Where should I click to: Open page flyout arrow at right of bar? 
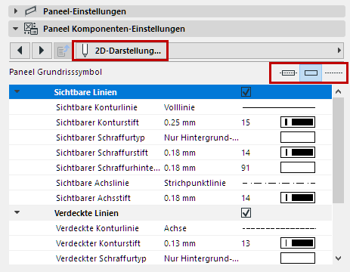click(339, 51)
